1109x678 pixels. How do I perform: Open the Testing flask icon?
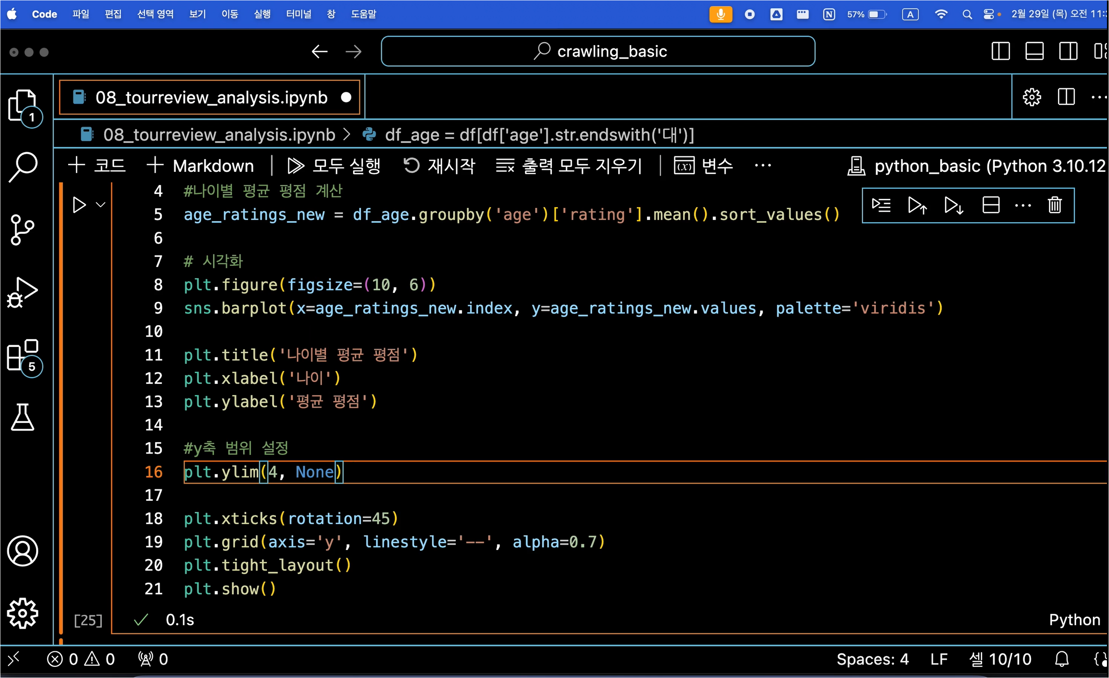point(23,417)
